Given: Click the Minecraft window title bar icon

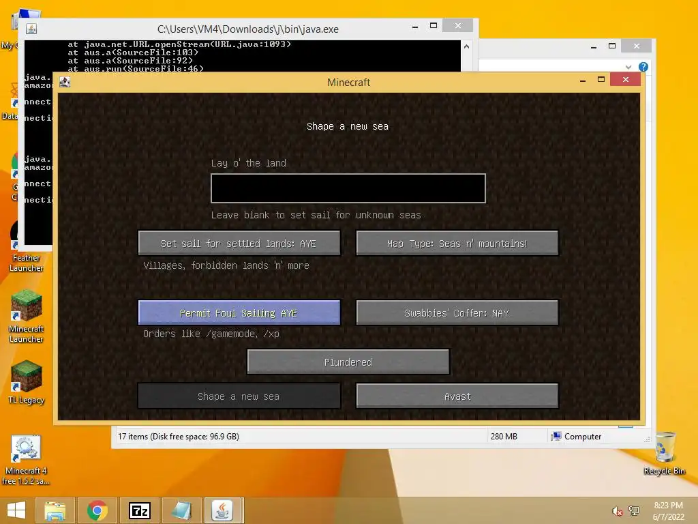Looking at the screenshot, I should (65, 82).
